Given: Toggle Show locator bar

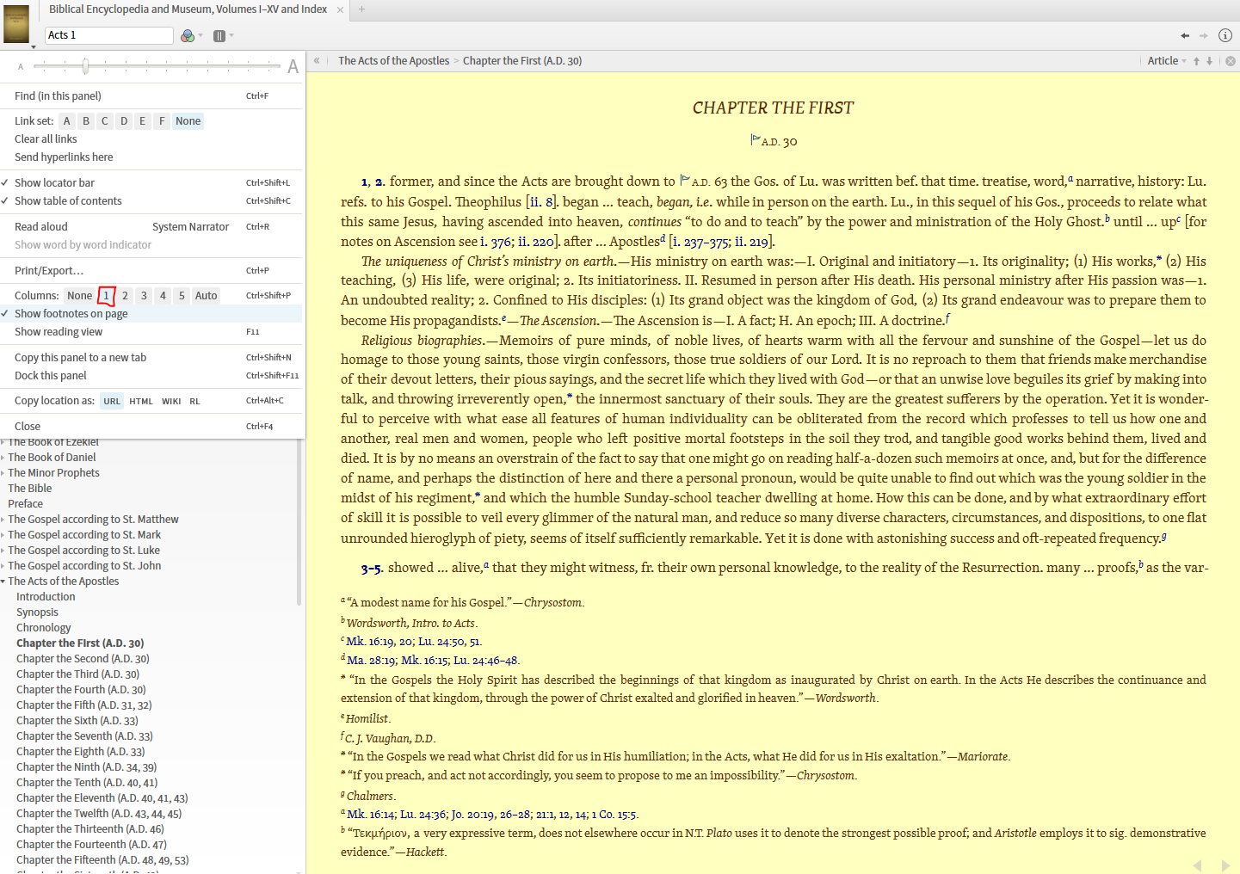Looking at the screenshot, I should coord(54,182).
